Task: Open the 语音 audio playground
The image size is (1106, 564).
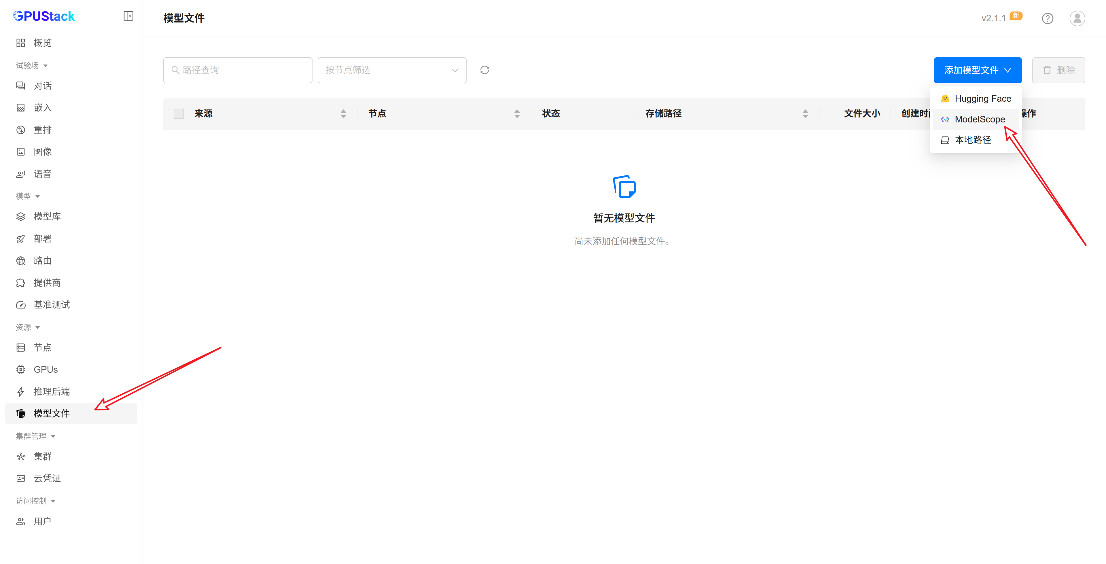Action: tap(71, 174)
